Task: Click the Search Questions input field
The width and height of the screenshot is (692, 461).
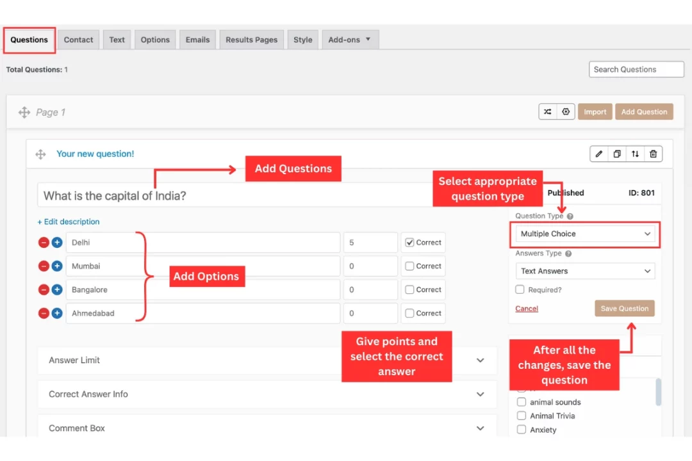Action: (636, 70)
